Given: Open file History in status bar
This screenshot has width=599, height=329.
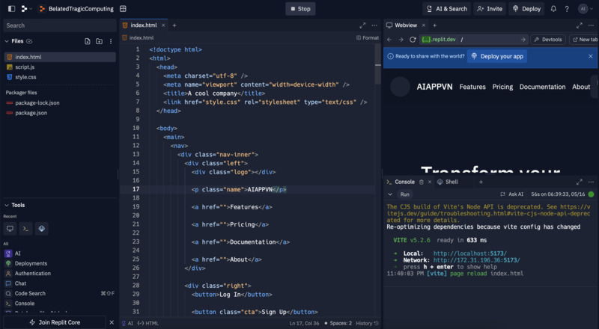Looking at the screenshot, I should (x=367, y=323).
